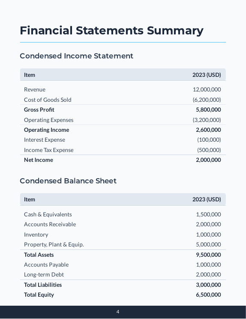This screenshot has width=246, height=319.
Task: Select the 'Accounts Payable' label
Action: [x=46, y=264]
